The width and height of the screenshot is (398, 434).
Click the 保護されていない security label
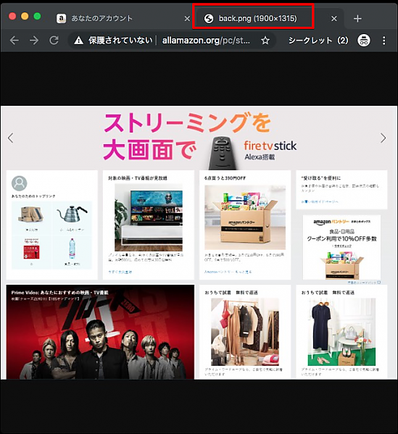tap(120, 41)
